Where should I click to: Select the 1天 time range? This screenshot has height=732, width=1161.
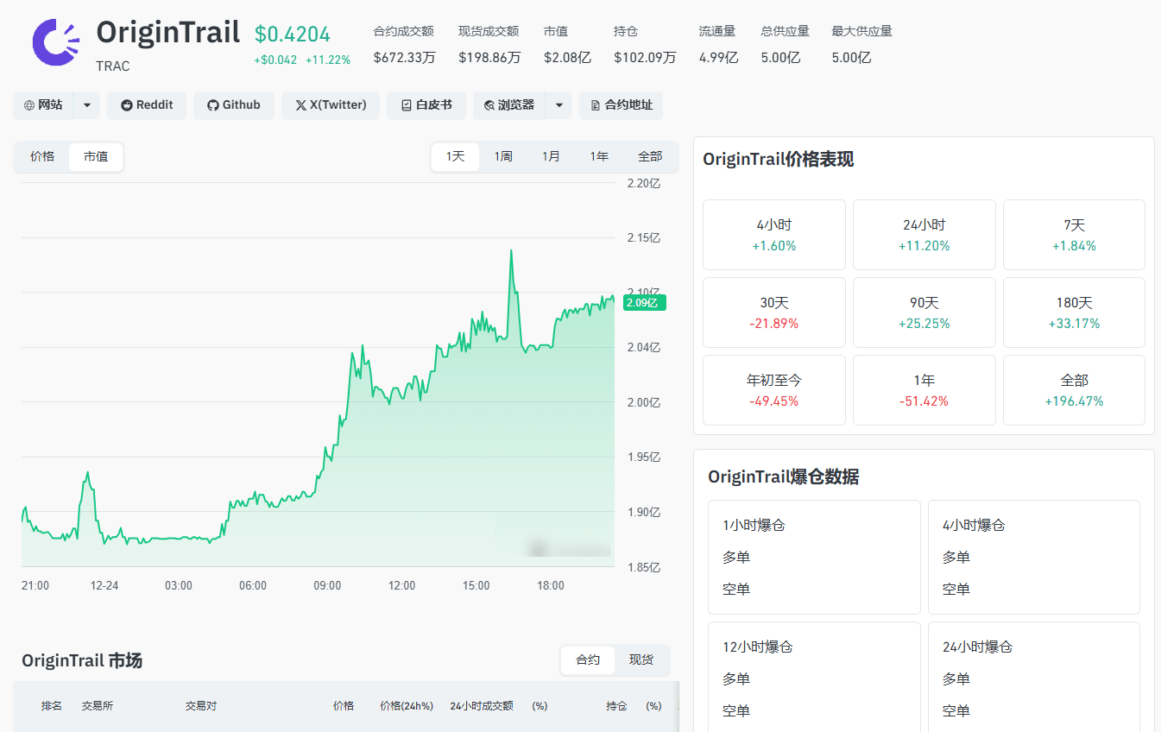coord(455,157)
